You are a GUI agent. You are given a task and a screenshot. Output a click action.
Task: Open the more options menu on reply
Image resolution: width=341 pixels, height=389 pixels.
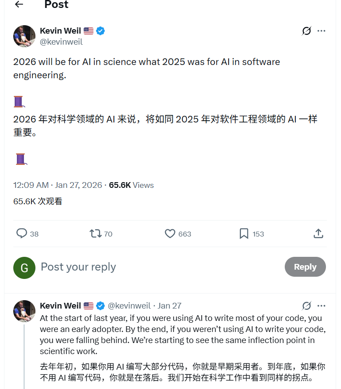pyautogui.click(x=322, y=306)
